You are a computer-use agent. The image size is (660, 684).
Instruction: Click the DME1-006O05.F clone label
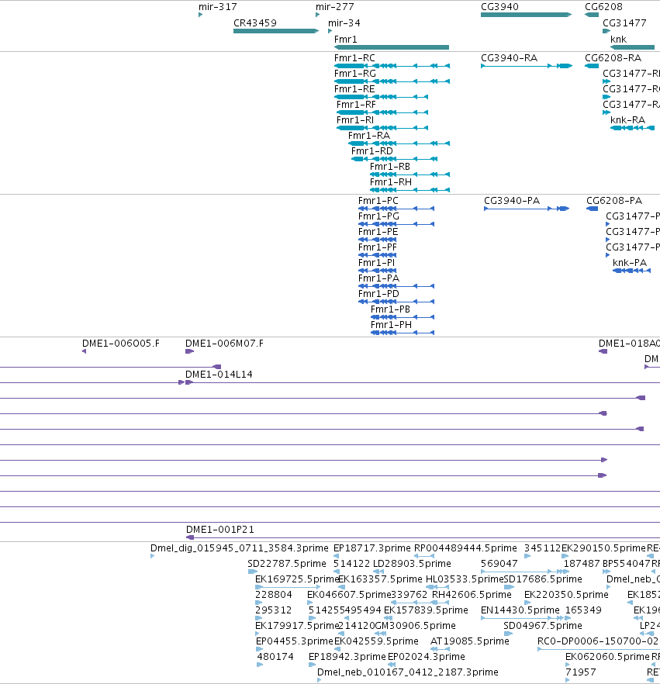click(121, 344)
